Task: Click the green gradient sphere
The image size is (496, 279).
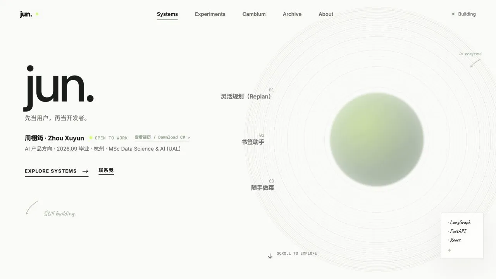Action: pyautogui.click(x=377, y=139)
